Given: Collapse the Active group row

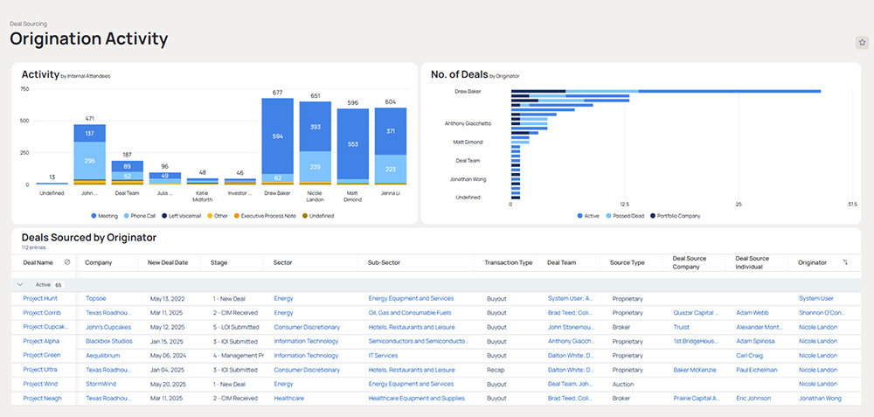Looking at the screenshot, I should pos(20,285).
